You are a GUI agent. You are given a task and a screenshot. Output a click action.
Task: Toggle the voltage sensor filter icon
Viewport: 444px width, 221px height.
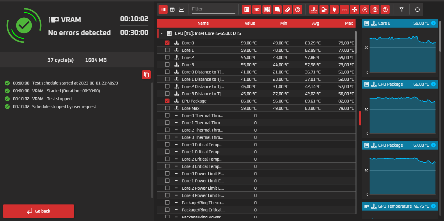[344, 10]
